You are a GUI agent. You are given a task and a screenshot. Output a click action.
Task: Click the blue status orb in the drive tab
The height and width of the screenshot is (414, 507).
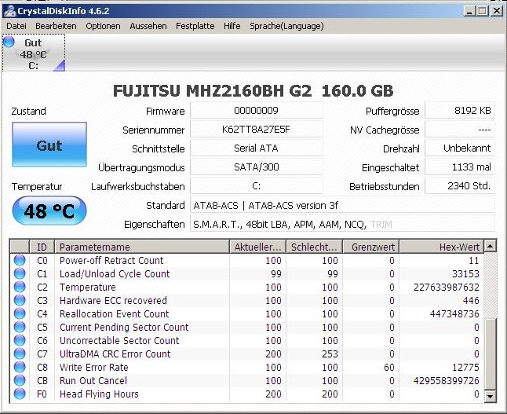click(9, 42)
